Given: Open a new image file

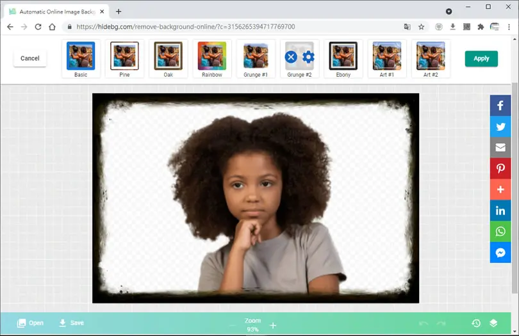Looking at the screenshot, I should 30,323.
